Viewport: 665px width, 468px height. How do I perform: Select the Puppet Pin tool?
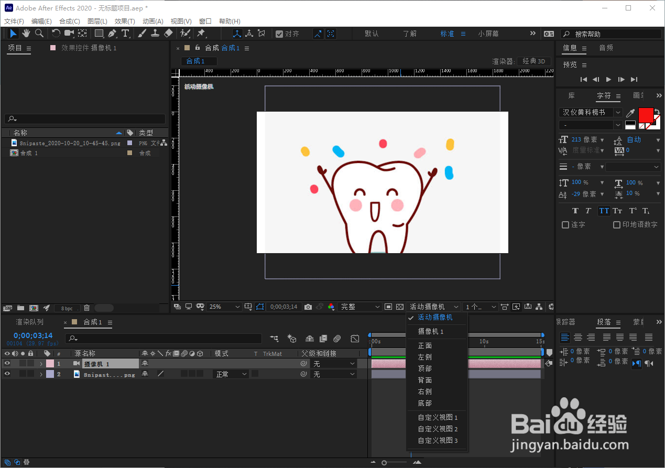click(201, 34)
